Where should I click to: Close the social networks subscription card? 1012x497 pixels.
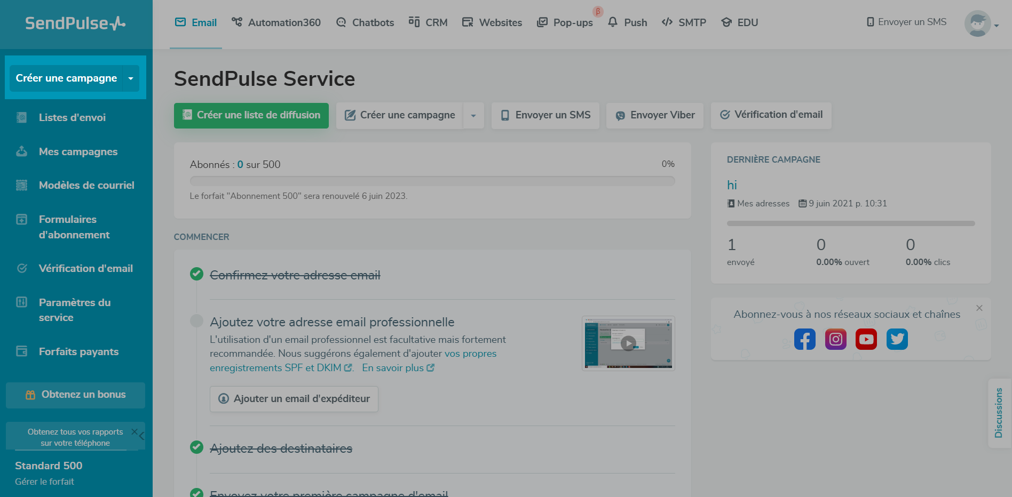click(979, 308)
